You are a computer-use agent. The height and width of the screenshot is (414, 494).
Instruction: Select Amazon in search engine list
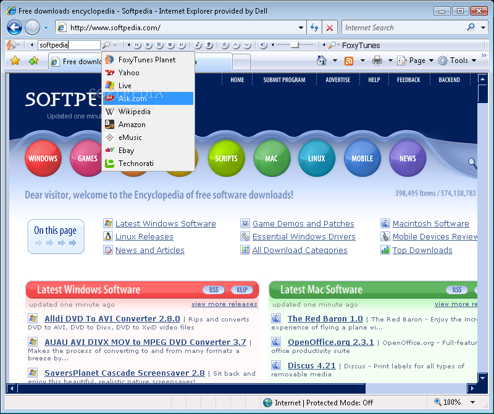tap(148, 125)
